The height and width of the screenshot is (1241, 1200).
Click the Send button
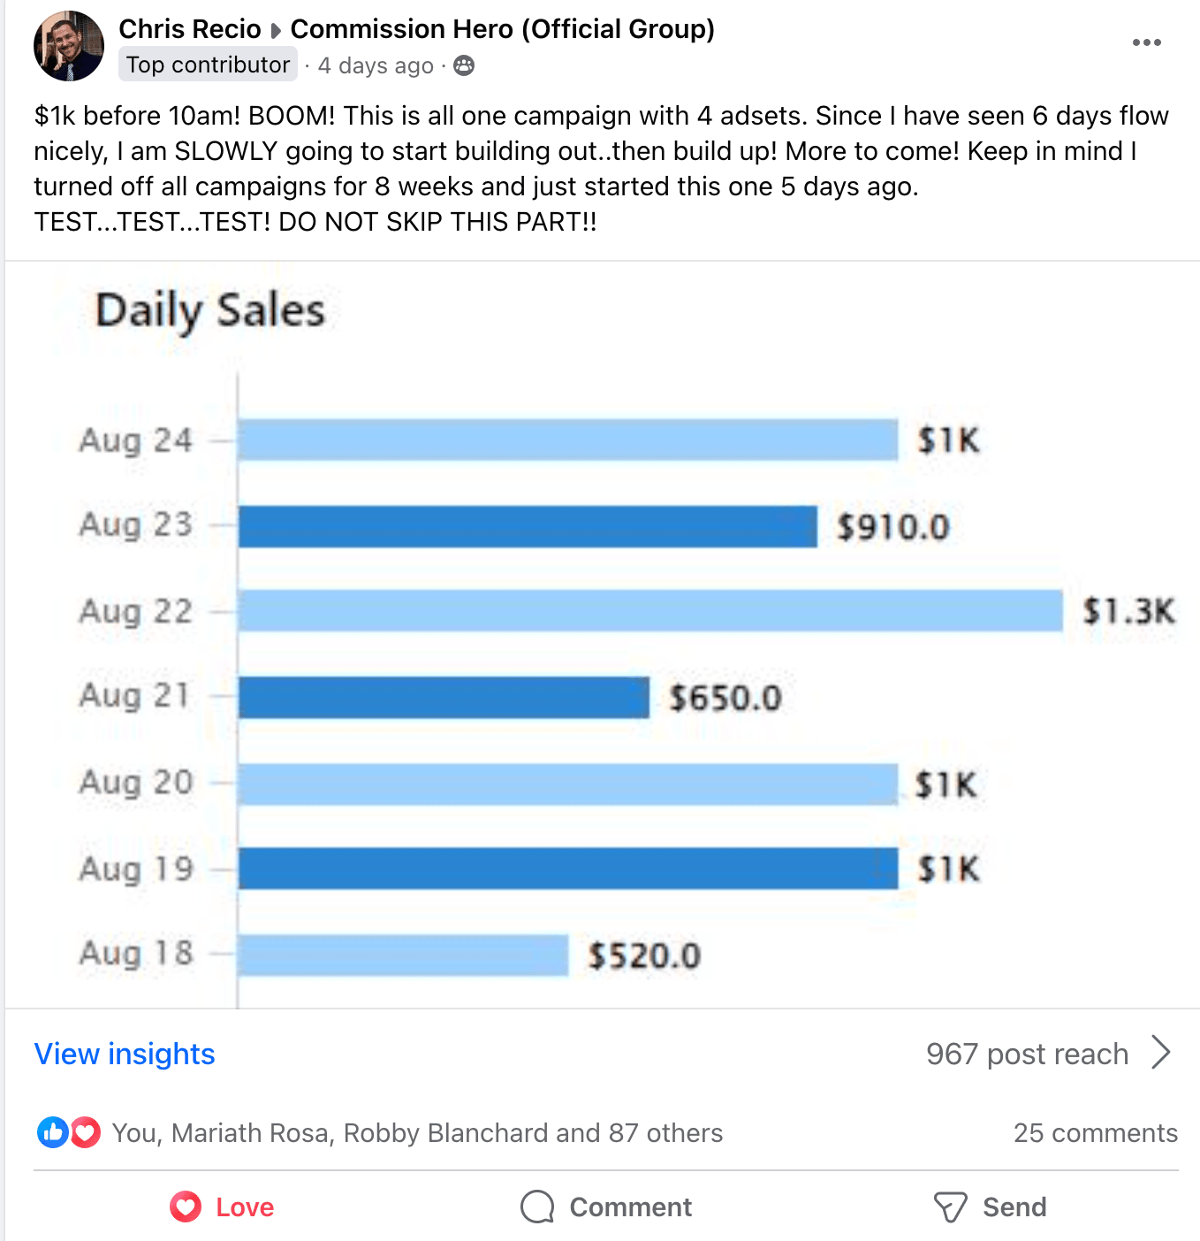(x=990, y=1207)
